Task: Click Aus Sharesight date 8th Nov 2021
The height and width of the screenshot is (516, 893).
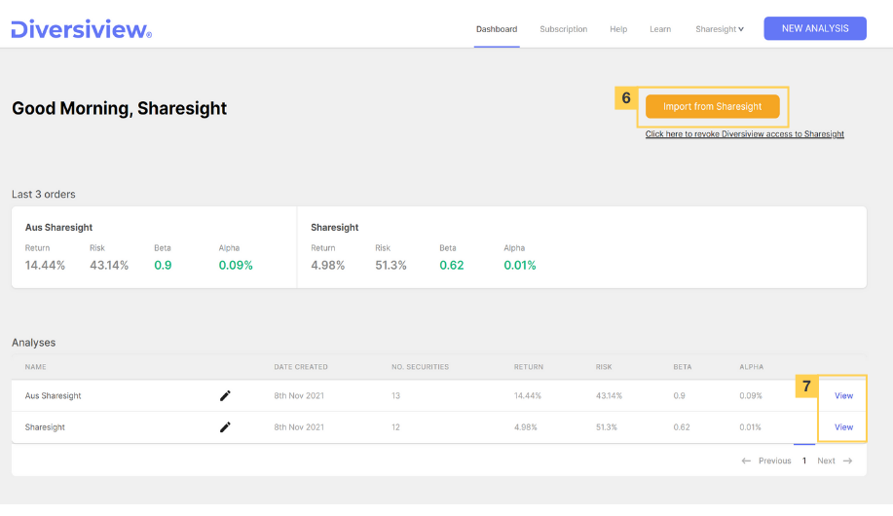Action: point(299,396)
